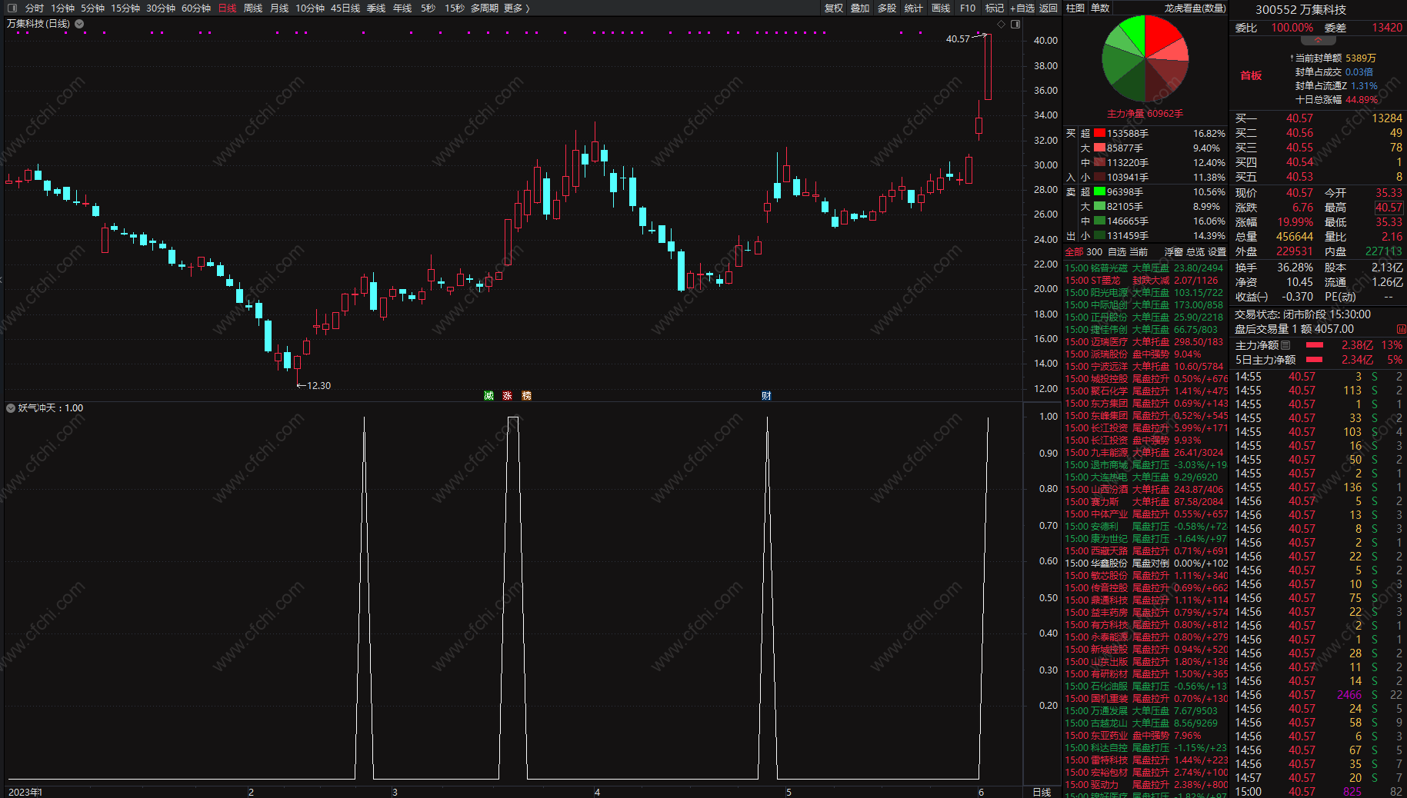This screenshot has height=798, width=1407.
Task: Click the 复权 toolbar button
Action: tap(834, 8)
